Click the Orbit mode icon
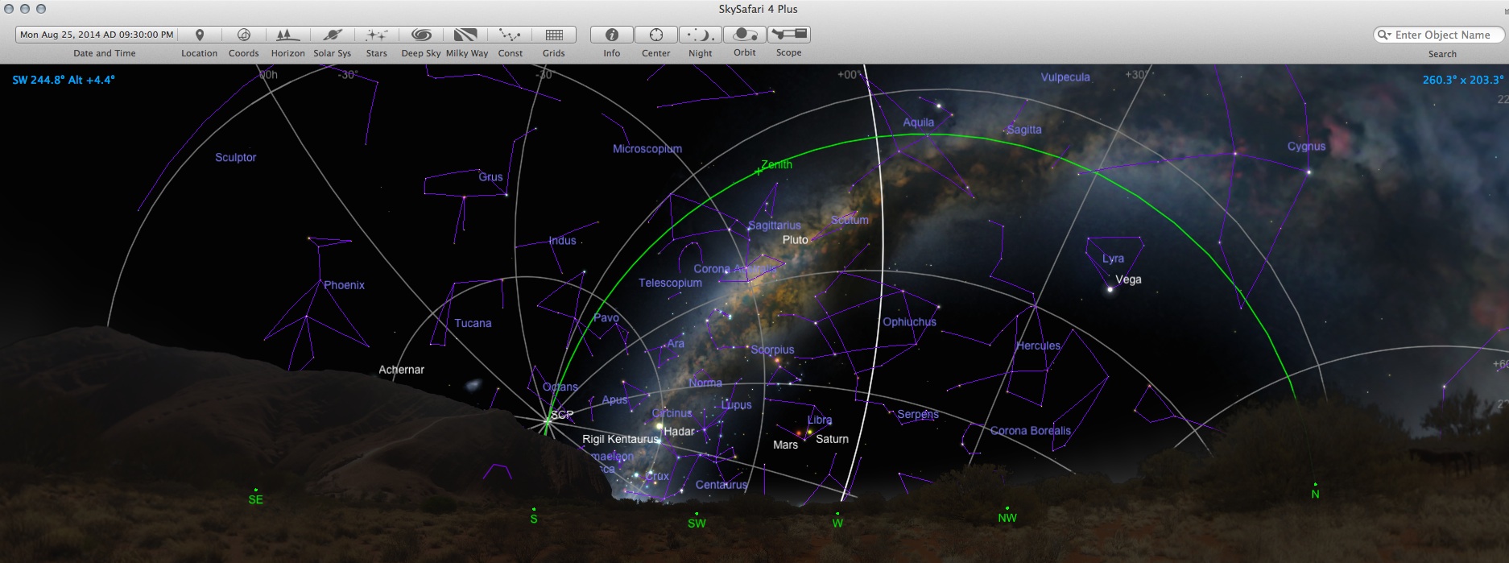1509x563 pixels. pyautogui.click(x=745, y=35)
